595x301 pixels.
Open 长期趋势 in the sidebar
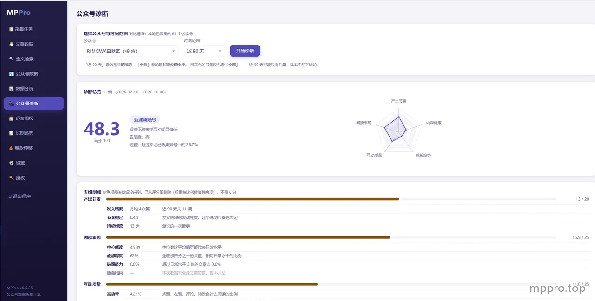[33, 133]
